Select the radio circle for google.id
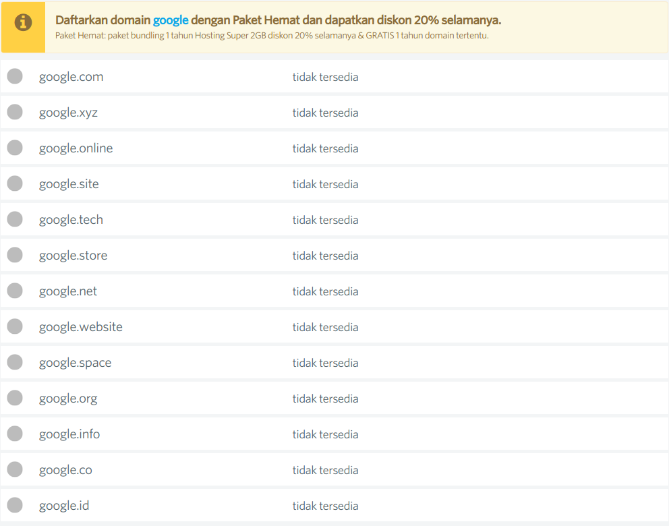Screen dimensions: 669x526 (15, 505)
